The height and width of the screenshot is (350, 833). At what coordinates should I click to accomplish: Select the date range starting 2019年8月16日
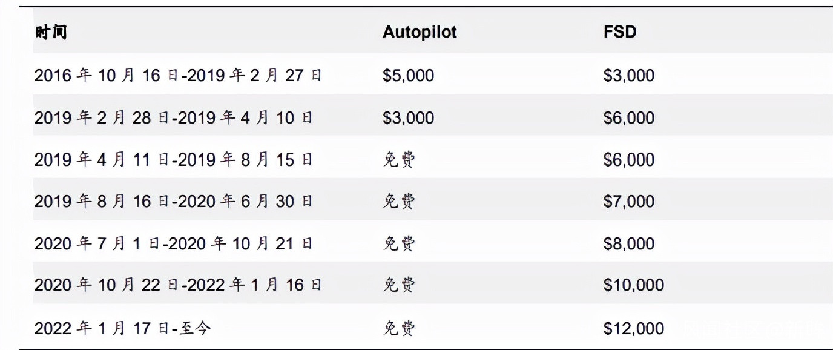(173, 201)
